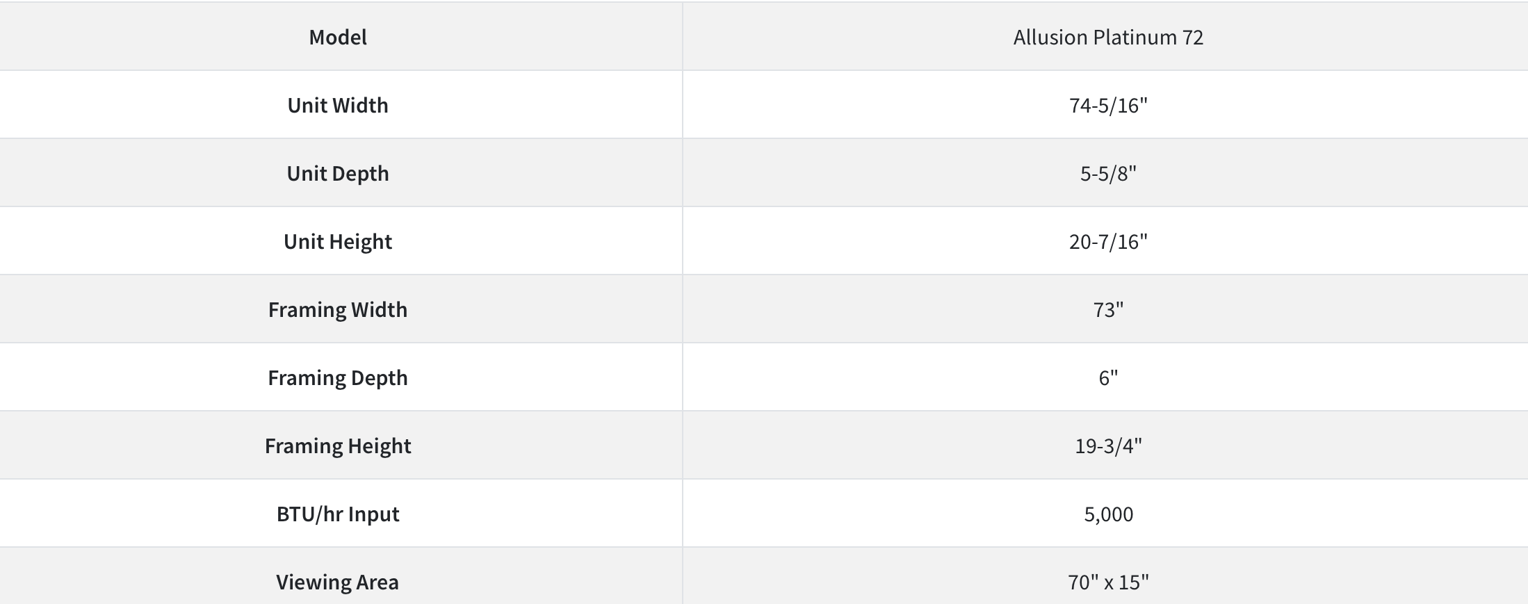1528x604 pixels.
Task: Click the Unit Depth label
Action: pyautogui.click(x=338, y=173)
